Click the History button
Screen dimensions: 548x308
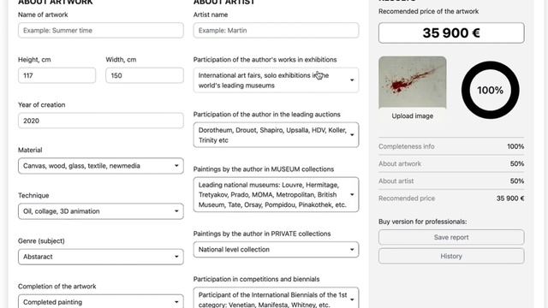click(x=451, y=256)
